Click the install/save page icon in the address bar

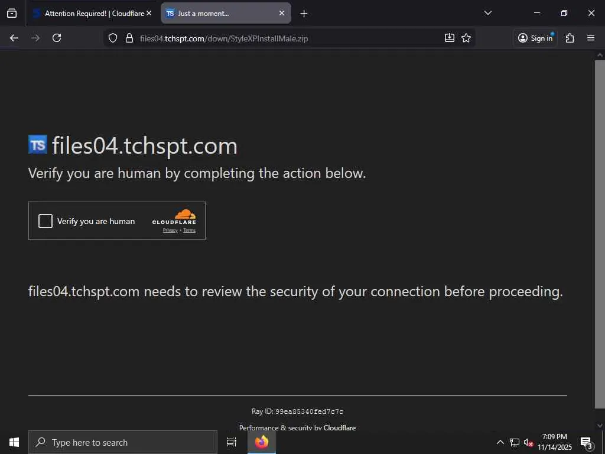click(x=450, y=38)
